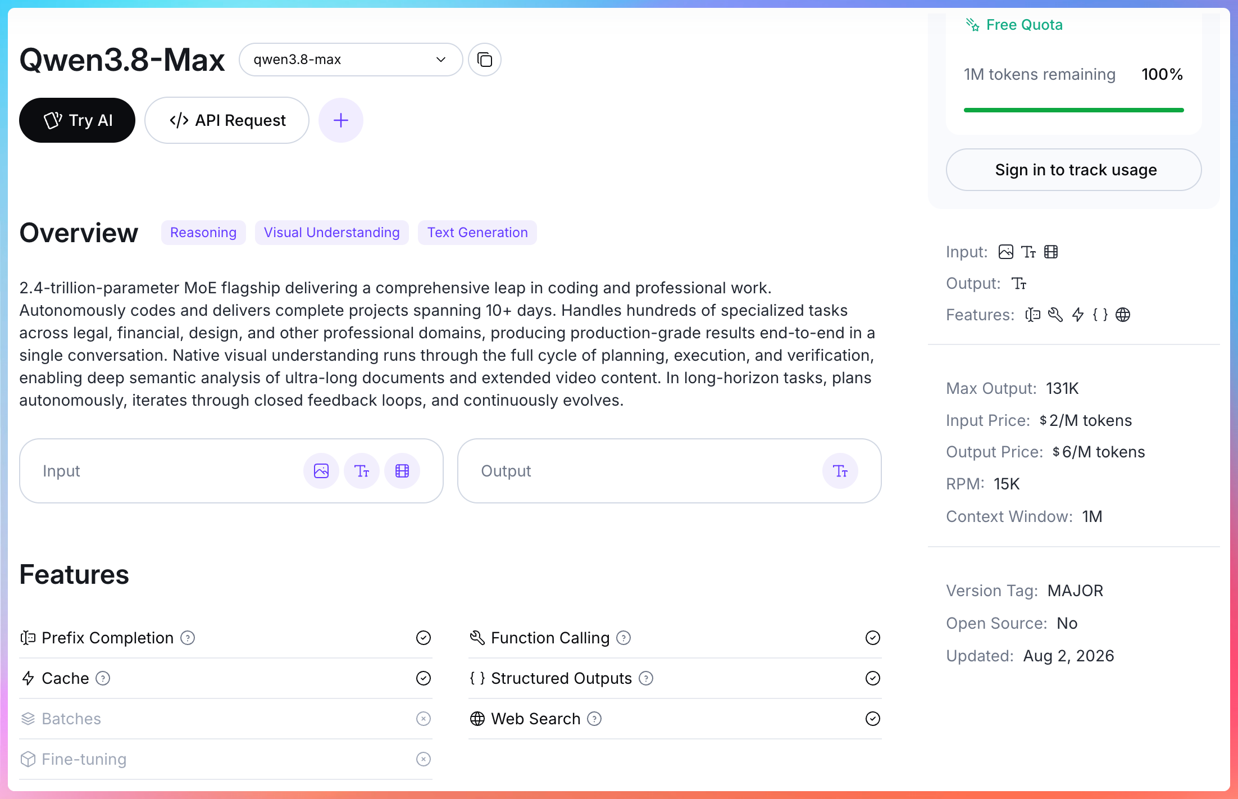Click the Free Quota sparkle icon

tap(972, 25)
